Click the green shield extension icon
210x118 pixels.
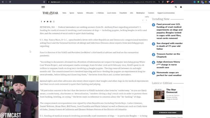coord(198,2)
